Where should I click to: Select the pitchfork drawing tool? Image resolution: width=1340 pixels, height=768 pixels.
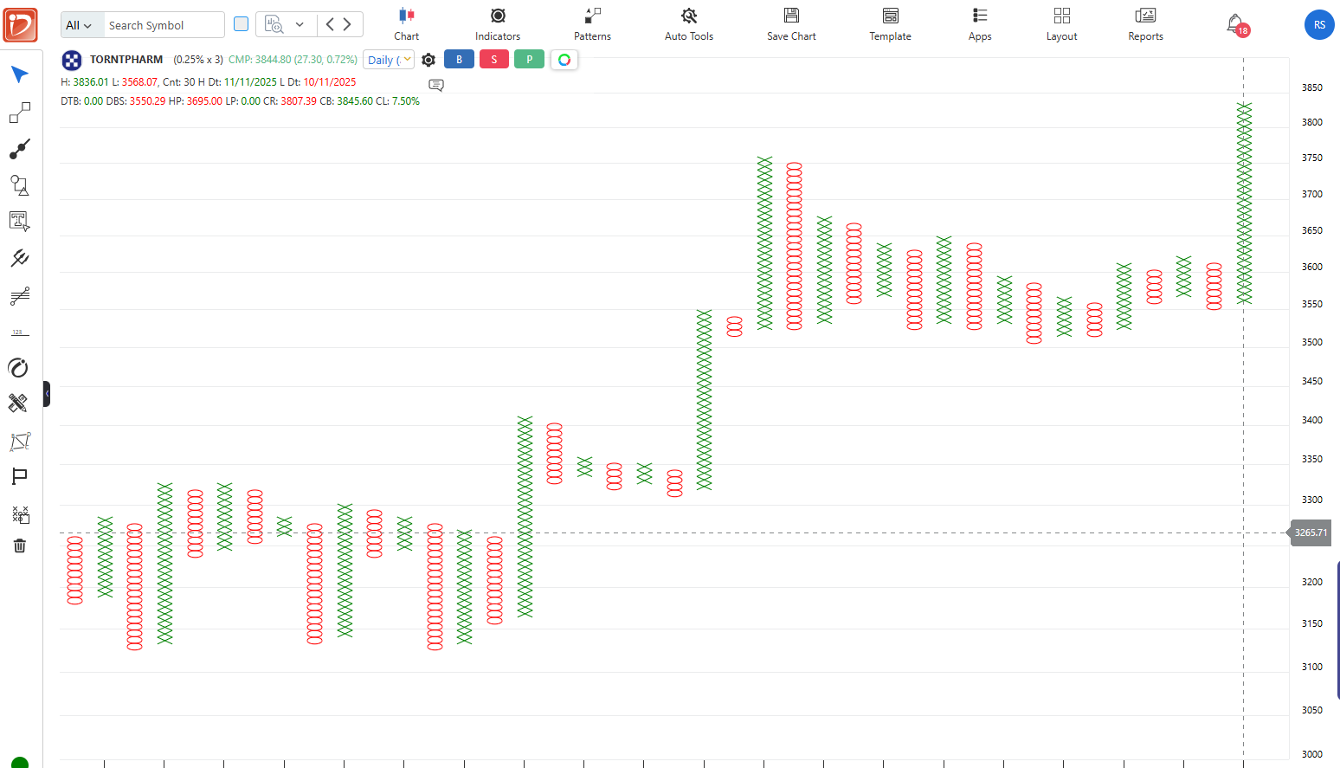20,258
